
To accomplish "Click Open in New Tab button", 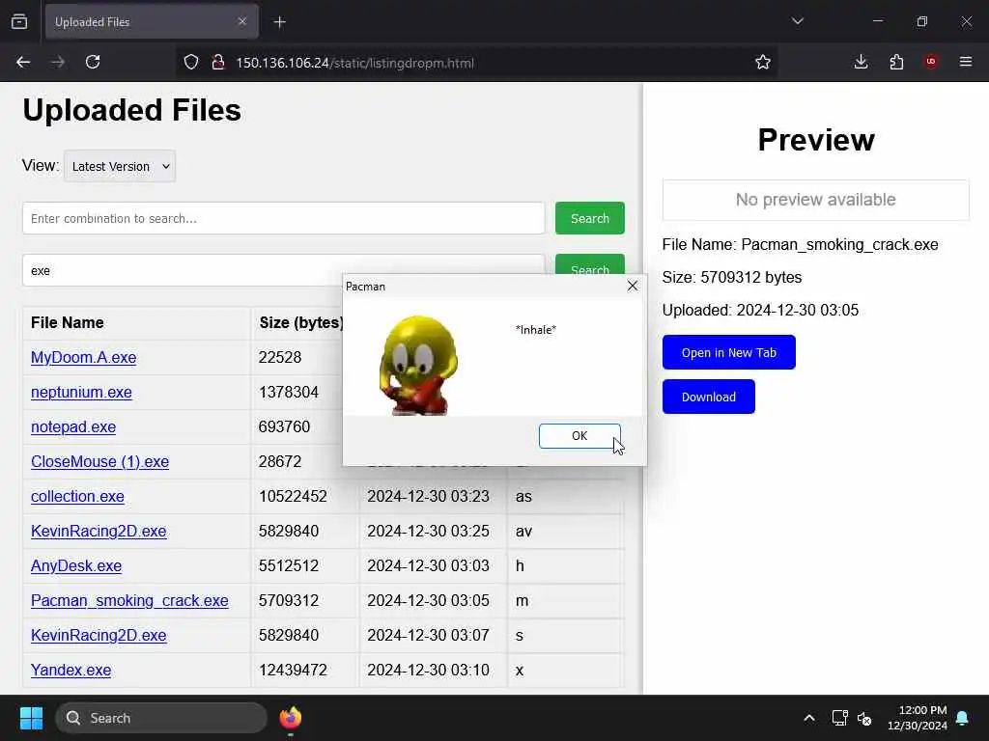I will pos(728,352).
